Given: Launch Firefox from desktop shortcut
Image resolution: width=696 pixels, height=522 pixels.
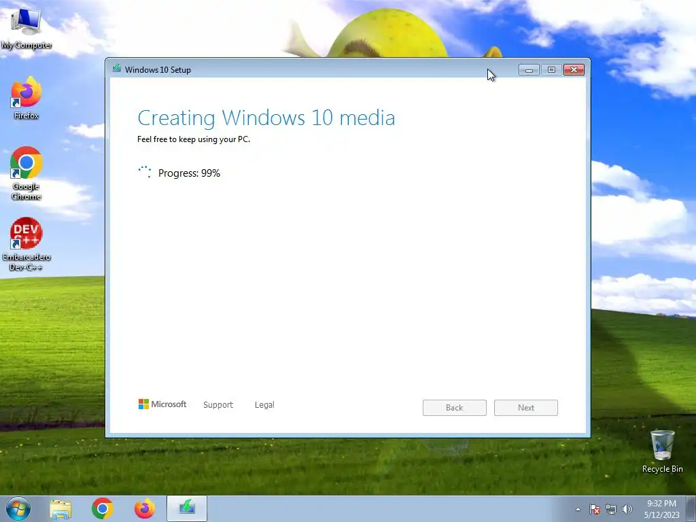Looking at the screenshot, I should [x=27, y=98].
